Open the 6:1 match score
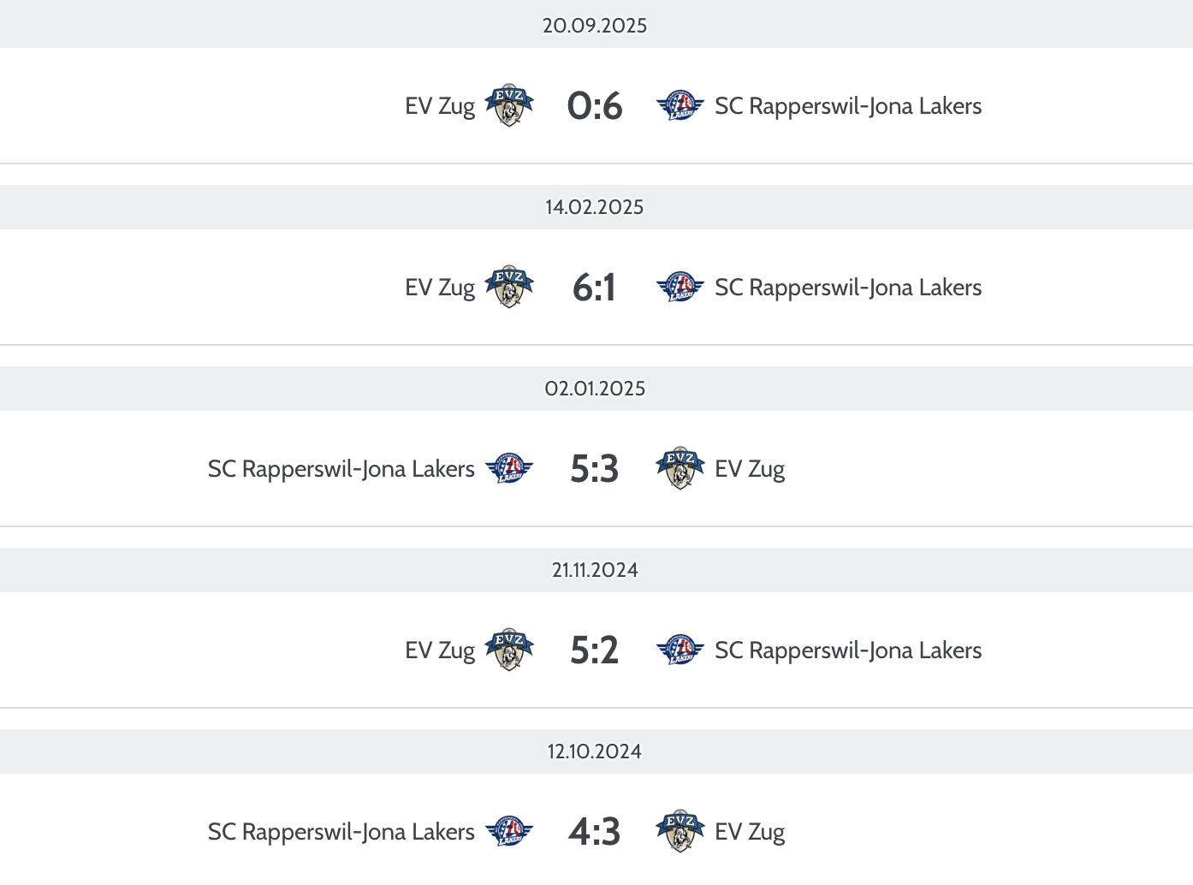 (x=595, y=288)
